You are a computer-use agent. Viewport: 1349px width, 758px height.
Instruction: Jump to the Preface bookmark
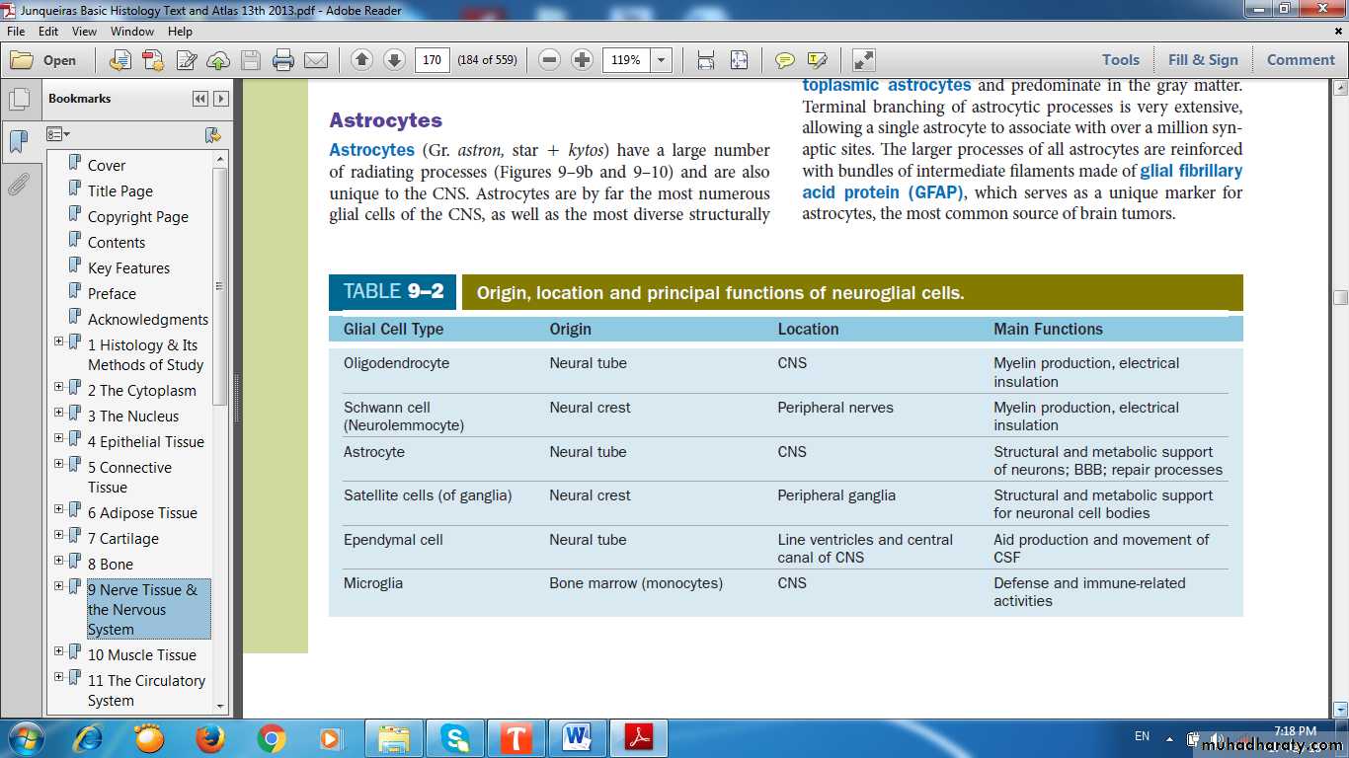click(x=112, y=293)
